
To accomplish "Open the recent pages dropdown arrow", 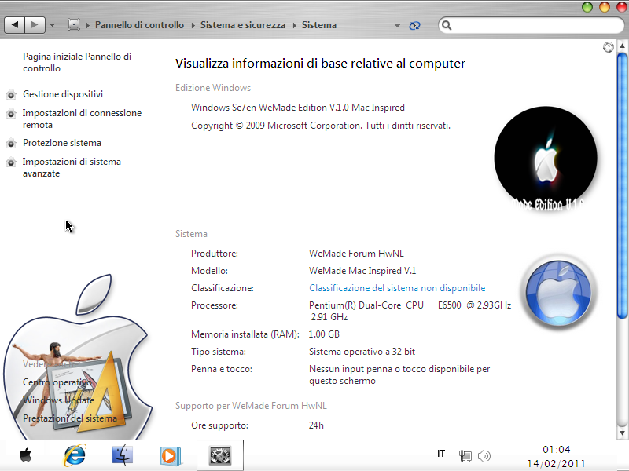I will point(52,25).
